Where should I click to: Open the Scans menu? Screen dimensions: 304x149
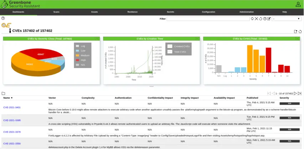(56, 12)
